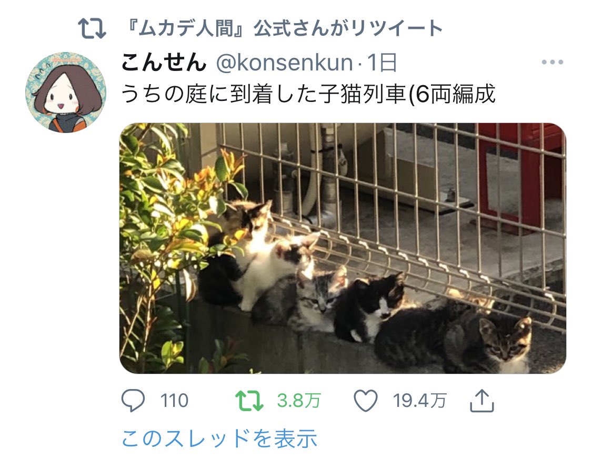Image resolution: width=592 pixels, height=460 pixels.
Task: Click the retweet indicator icon at top
Action: point(92,29)
